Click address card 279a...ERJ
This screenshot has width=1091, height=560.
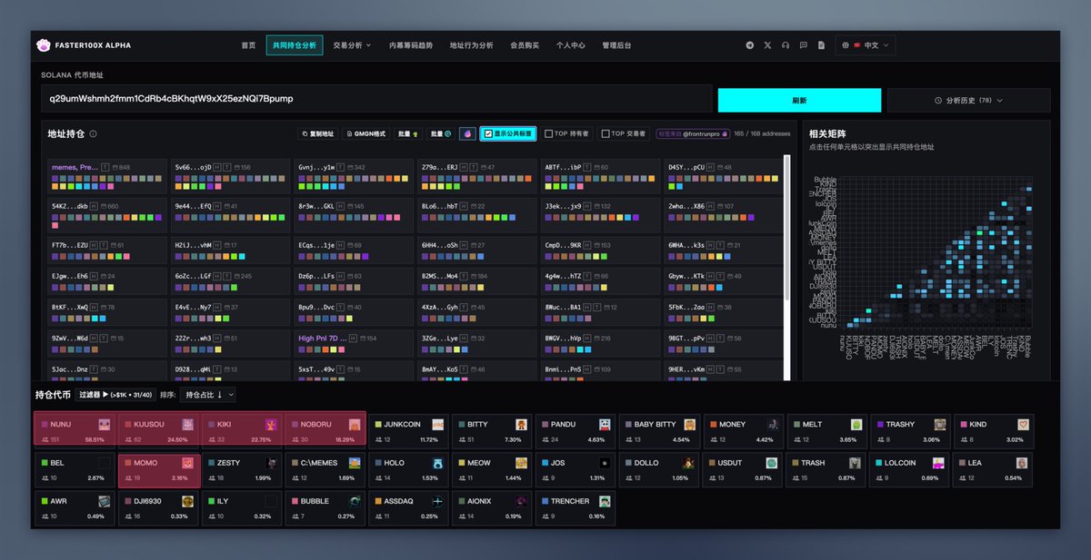[476, 175]
